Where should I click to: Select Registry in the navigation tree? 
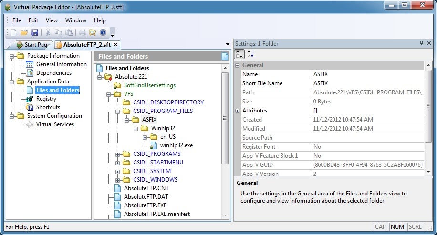[46, 99]
